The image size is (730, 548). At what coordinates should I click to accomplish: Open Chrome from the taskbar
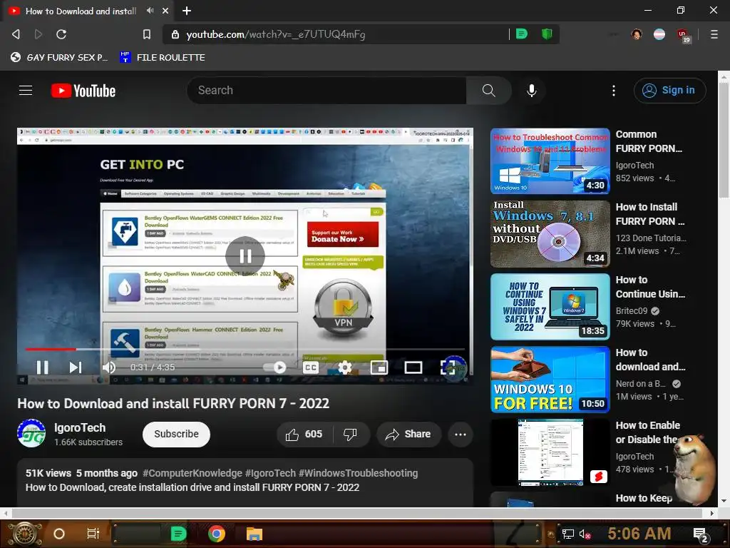pyautogui.click(x=217, y=534)
